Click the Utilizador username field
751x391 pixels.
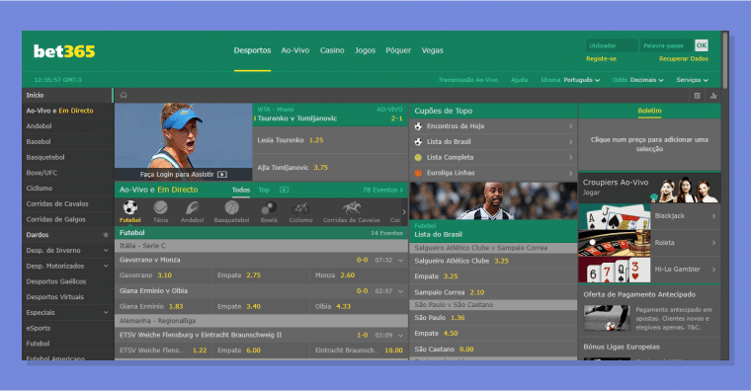click(x=612, y=45)
